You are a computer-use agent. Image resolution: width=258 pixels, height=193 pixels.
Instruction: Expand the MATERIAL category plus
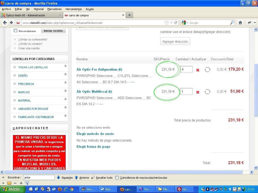point(66,99)
